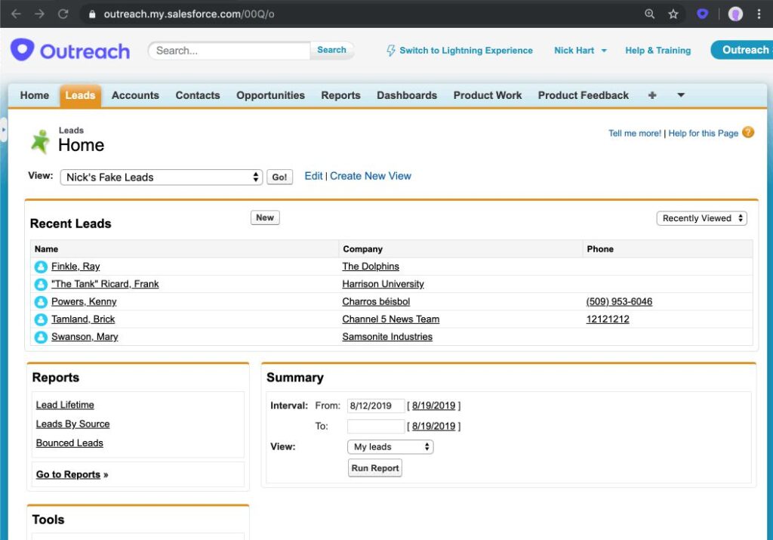Click the lock icon in address bar
Screen dimensions: 773x540
(92, 14)
